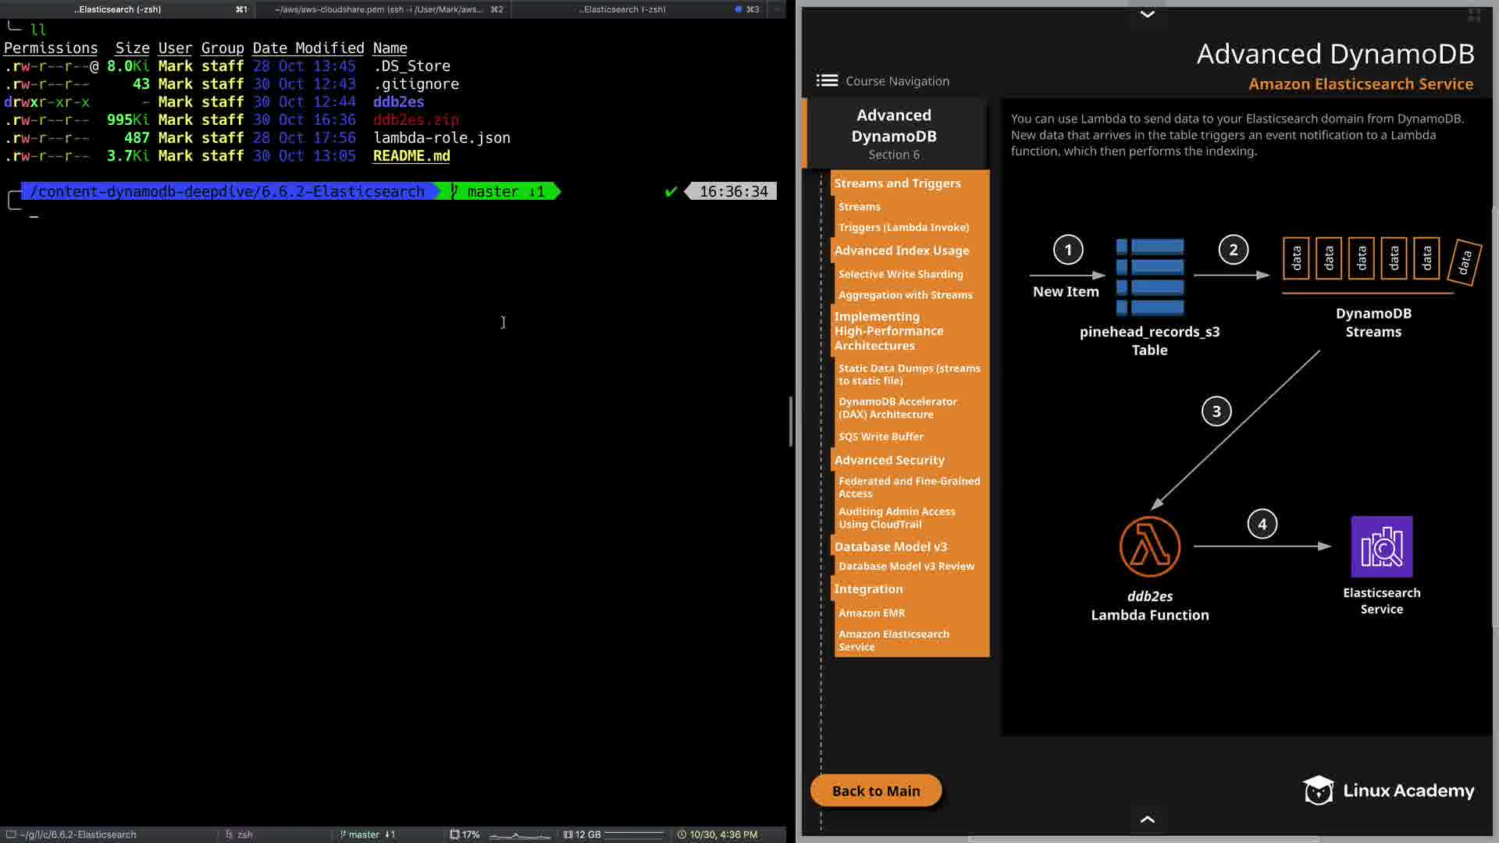1499x843 pixels.
Task: Click the master branch indicator in status bar
Action: [x=367, y=834]
